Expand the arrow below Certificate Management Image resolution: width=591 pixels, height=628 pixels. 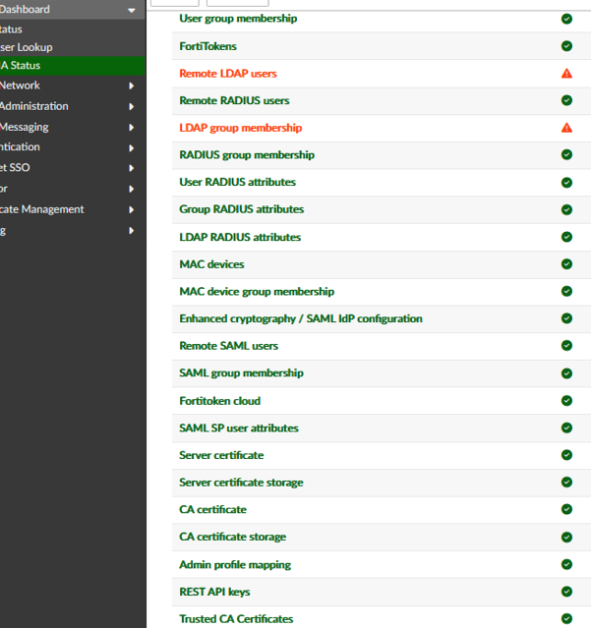pos(131,231)
